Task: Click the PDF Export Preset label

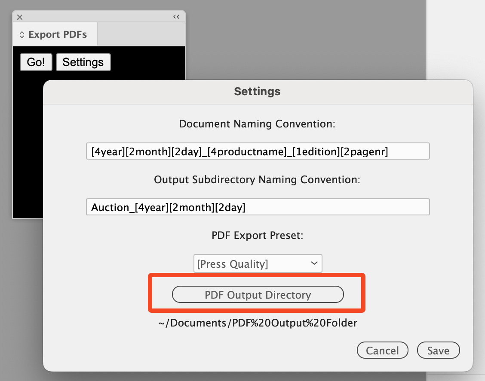Action: pos(257,236)
